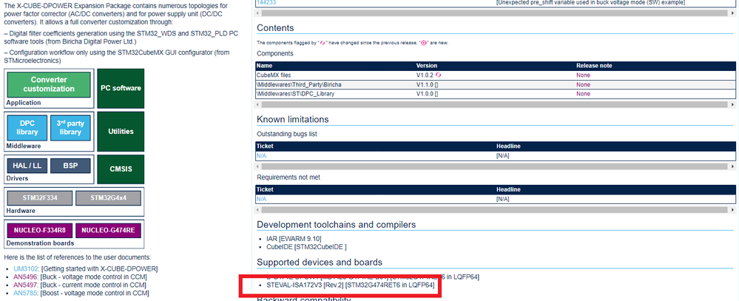The image size is (739, 301).
Task: Click the right arrow of the Requirements not met scrollbar
Action: tap(733, 209)
